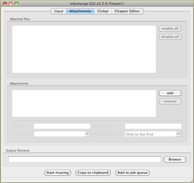Click the attachment Name text field

(x=62, y=126)
